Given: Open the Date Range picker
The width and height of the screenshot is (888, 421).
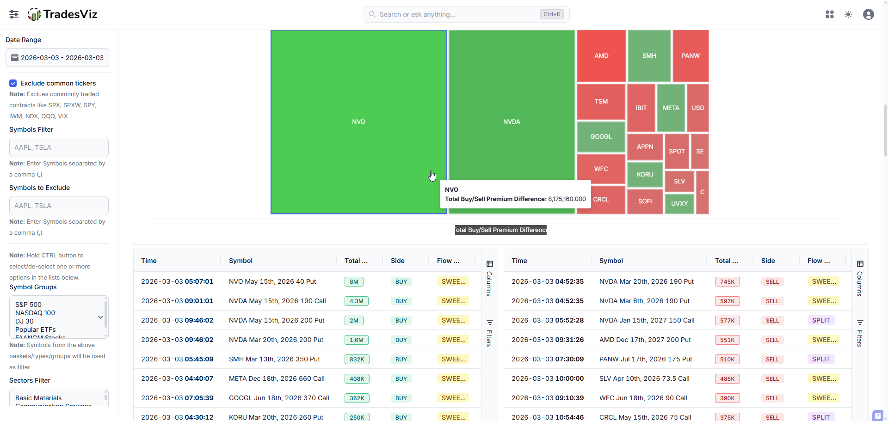Looking at the screenshot, I should point(57,58).
